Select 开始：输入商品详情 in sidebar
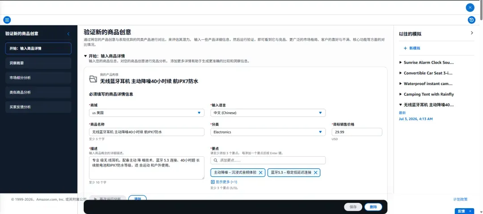The width and height of the screenshot is (483, 214). tap(38, 48)
